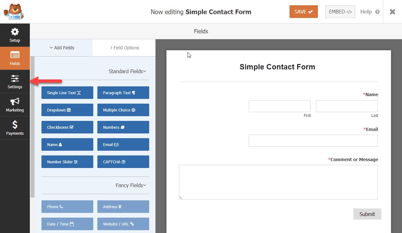Image resolution: width=402 pixels, height=233 pixels.
Task: Click the Email input field in preview
Action: click(313, 141)
